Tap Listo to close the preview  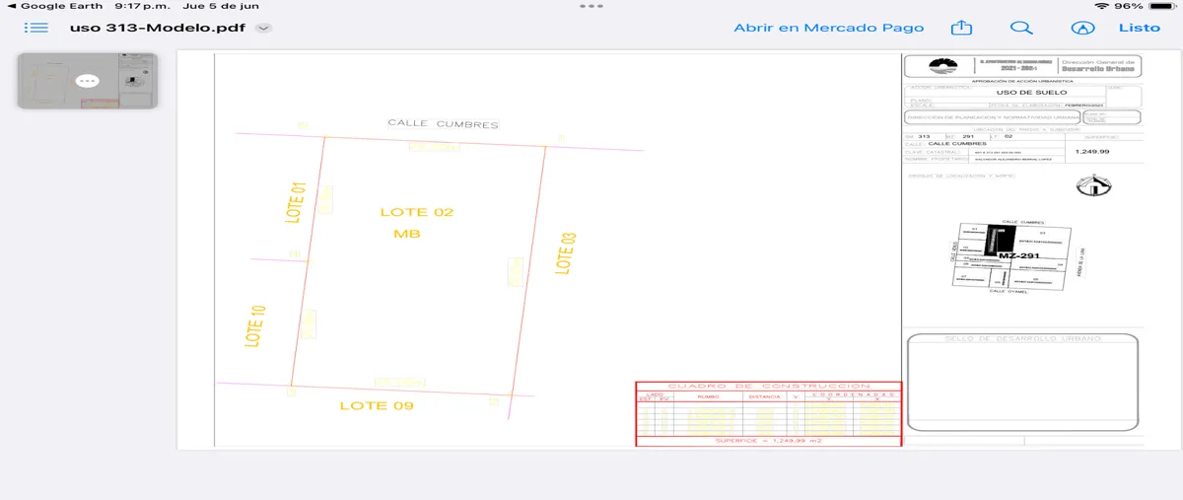(x=1140, y=28)
